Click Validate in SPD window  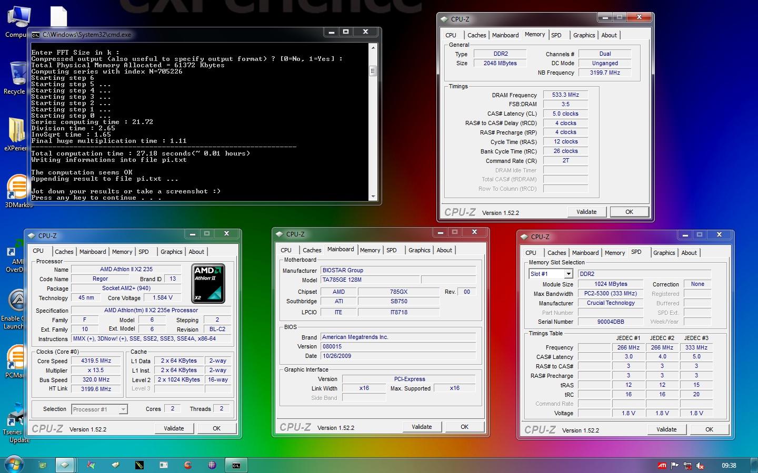coord(666,429)
